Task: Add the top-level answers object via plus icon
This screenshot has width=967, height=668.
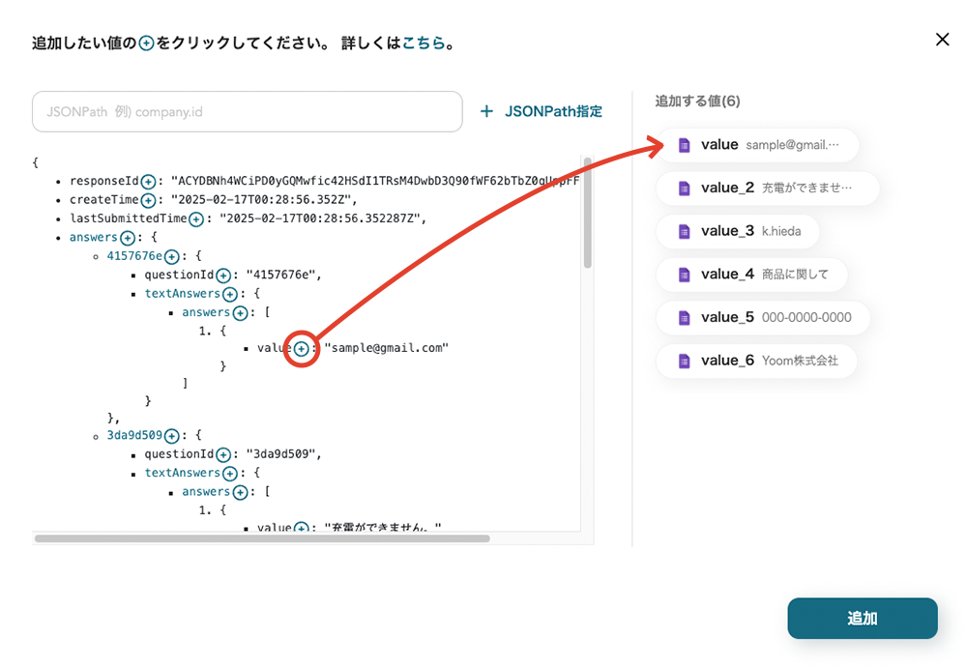Action: [x=128, y=238]
